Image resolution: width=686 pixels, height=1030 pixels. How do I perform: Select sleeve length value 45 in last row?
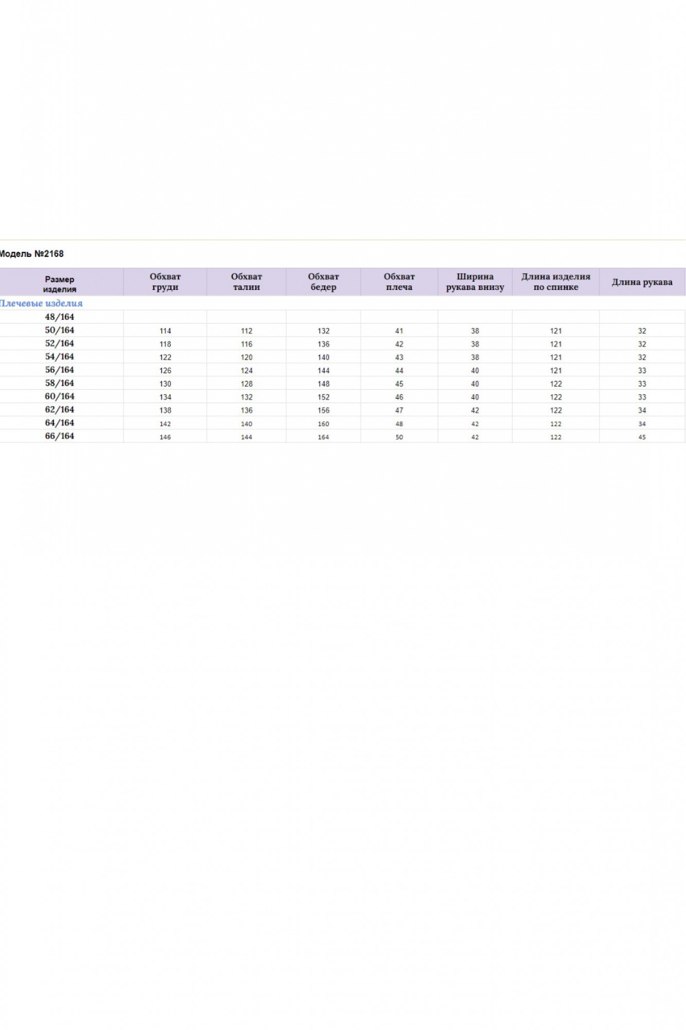[642, 437]
